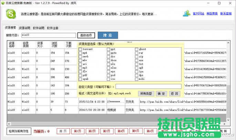The width and height of the screenshot is (236, 140).
Task: Click the 高级选项 button
Action: coord(86,35)
